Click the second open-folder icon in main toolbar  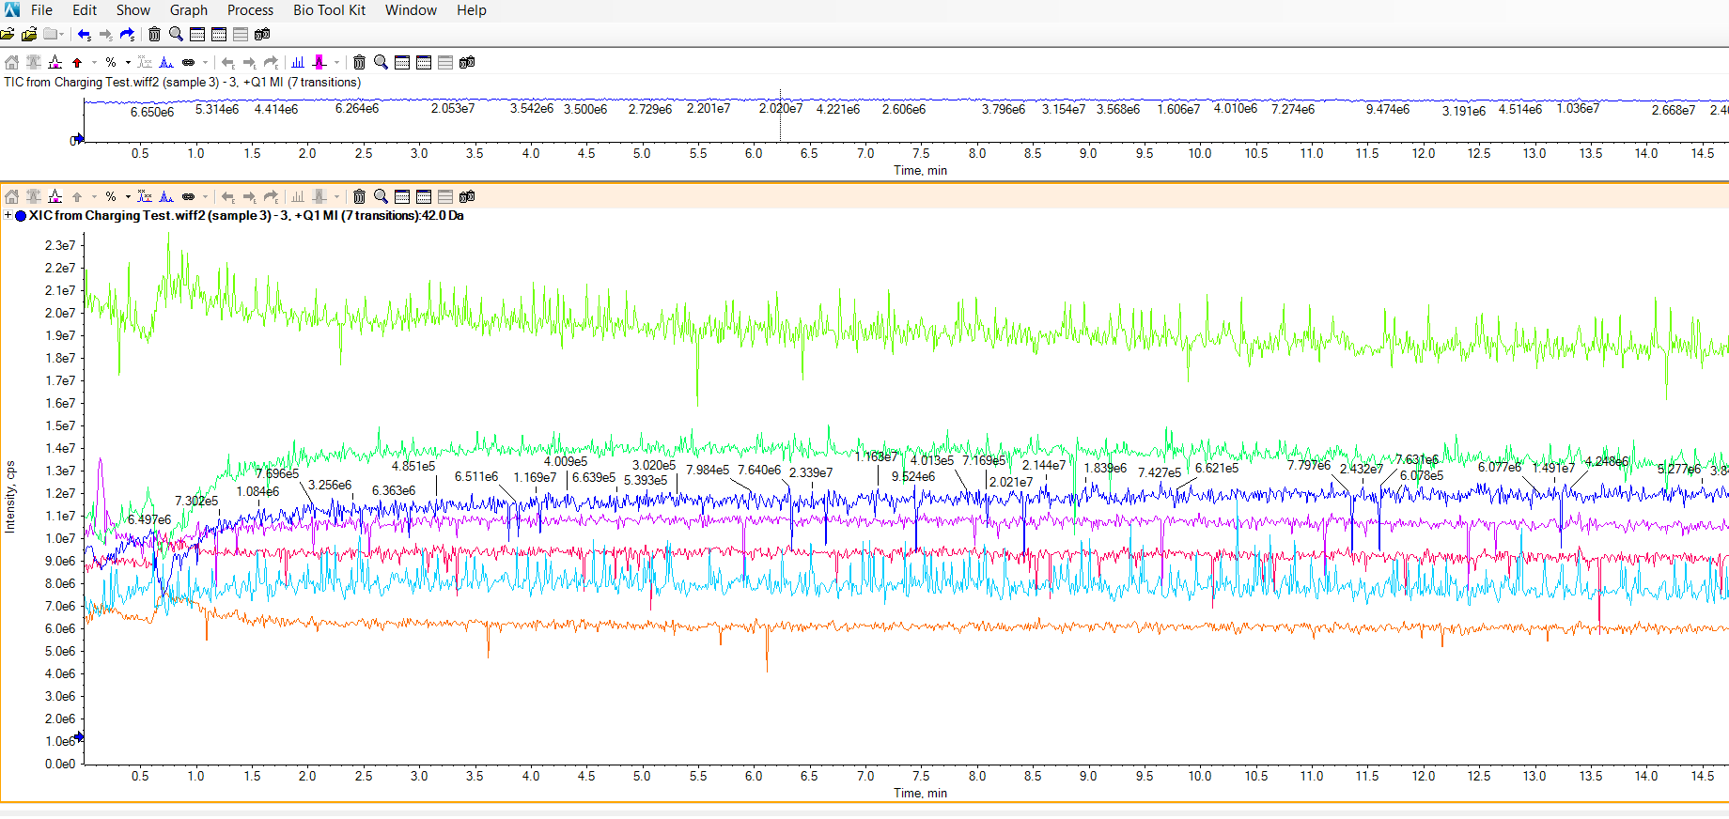pyautogui.click(x=29, y=35)
